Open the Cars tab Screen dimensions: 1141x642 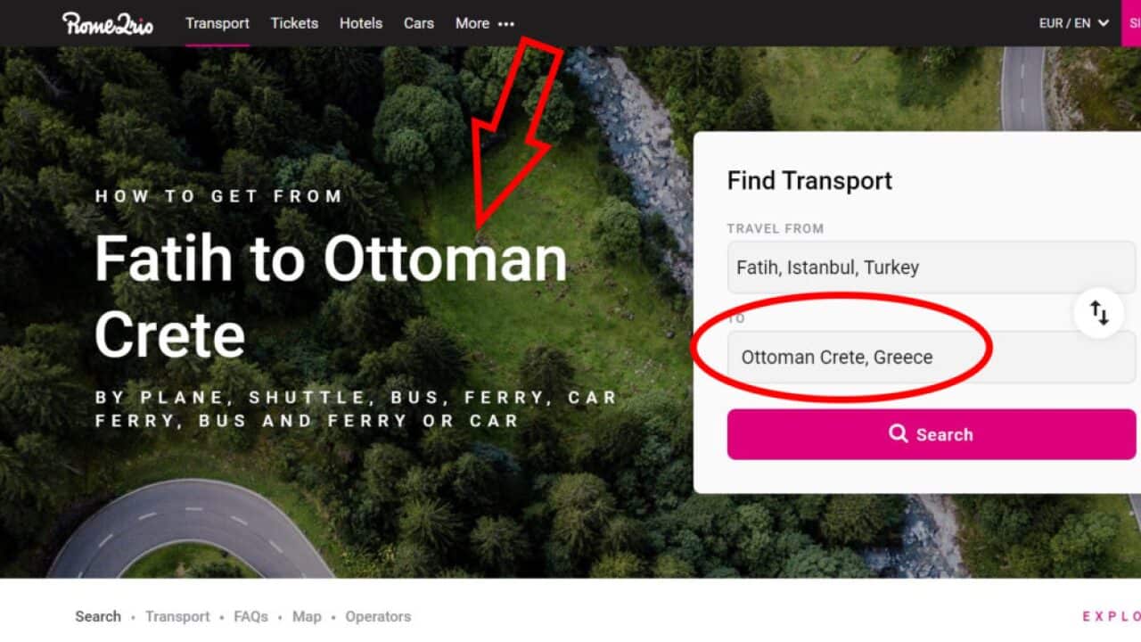coord(419,23)
